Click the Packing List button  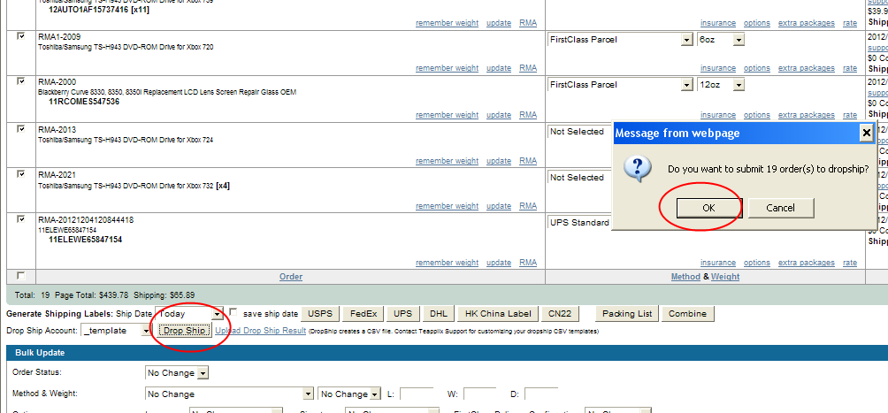pos(627,313)
